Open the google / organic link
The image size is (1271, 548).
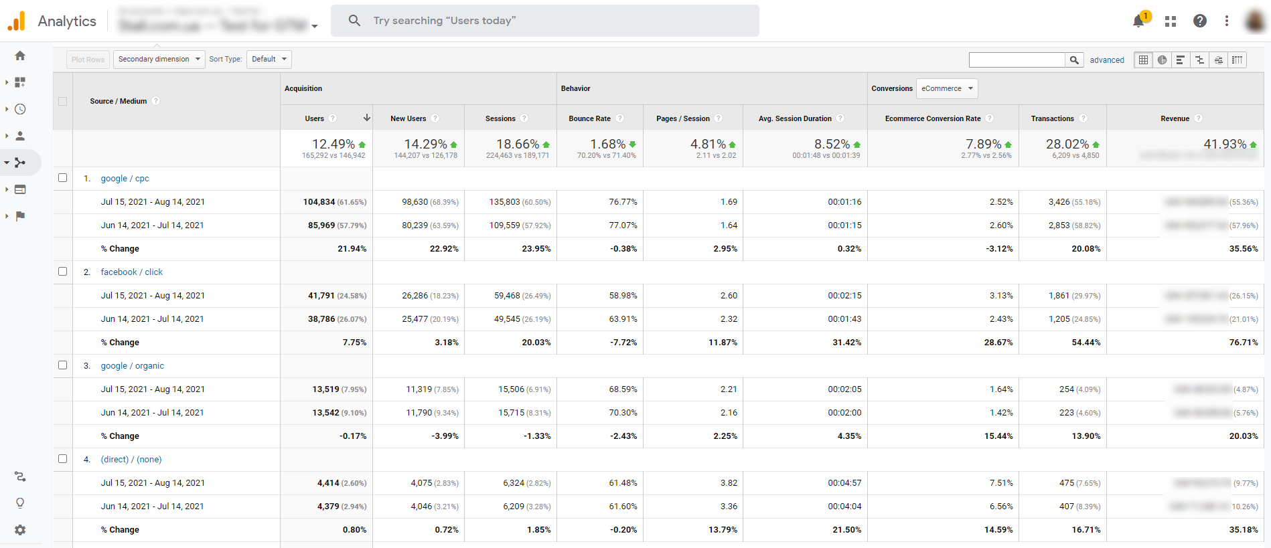pos(133,365)
